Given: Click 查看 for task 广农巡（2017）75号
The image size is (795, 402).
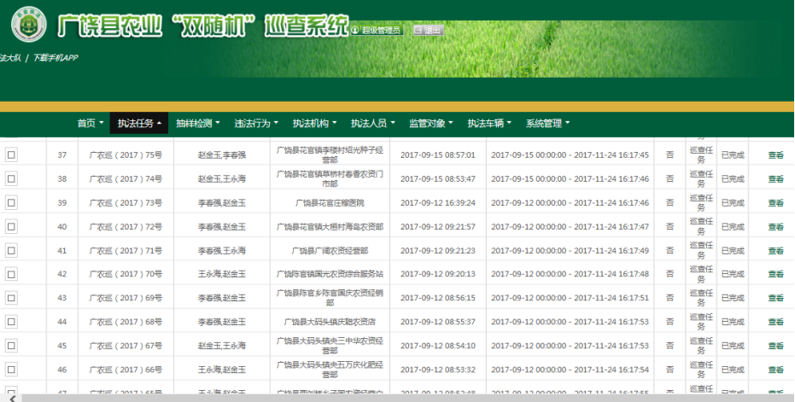Looking at the screenshot, I should (x=775, y=155).
